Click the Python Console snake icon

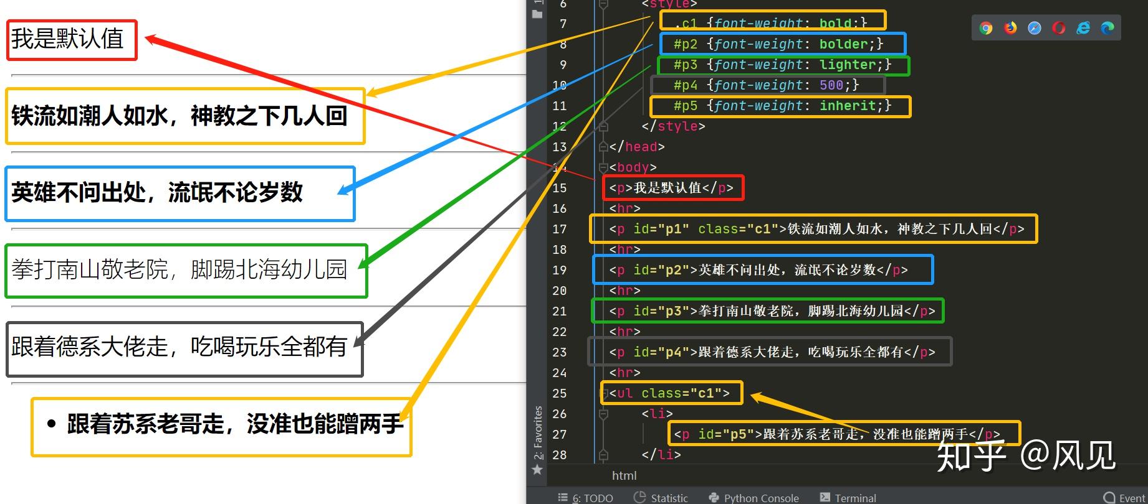click(714, 498)
